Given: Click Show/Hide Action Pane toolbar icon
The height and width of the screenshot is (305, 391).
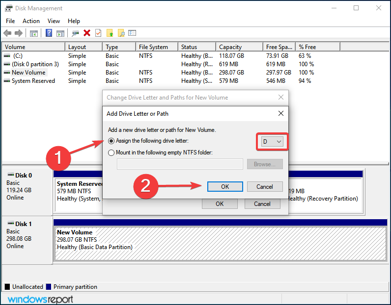Looking at the screenshot, I should pos(60,33).
